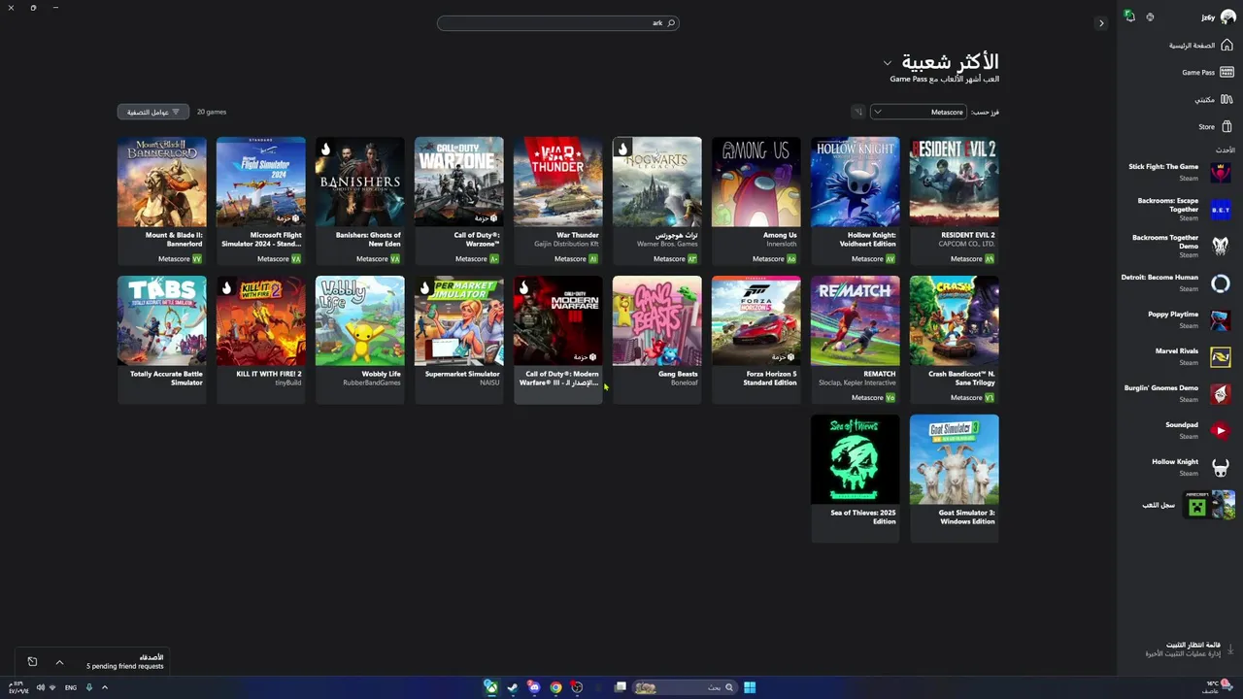The height and width of the screenshot is (699, 1243).
Task: Open the Home page (الصفحة الرئيسية) sidebar item
Action: [1200, 46]
